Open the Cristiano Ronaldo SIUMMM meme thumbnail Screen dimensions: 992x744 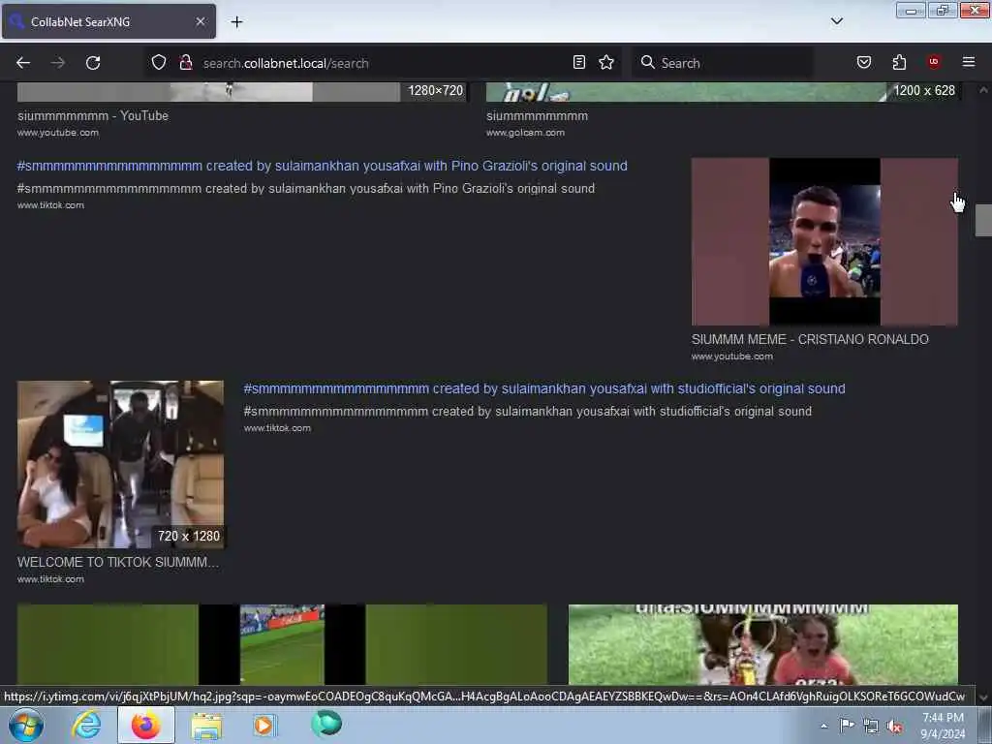coord(824,241)
